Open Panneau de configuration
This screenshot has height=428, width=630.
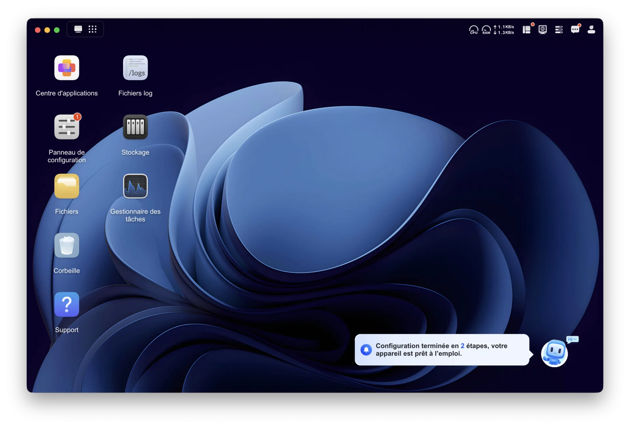pyautogui.click(x=67, y=127)
